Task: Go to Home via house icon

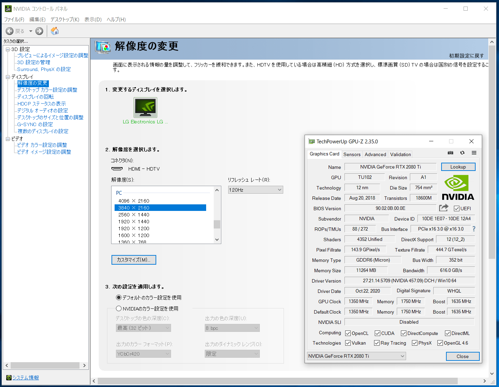Action: [55, 31]
